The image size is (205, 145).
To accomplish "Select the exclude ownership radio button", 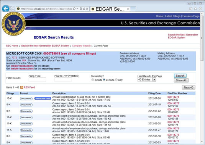I will click(x=104, y=80).
